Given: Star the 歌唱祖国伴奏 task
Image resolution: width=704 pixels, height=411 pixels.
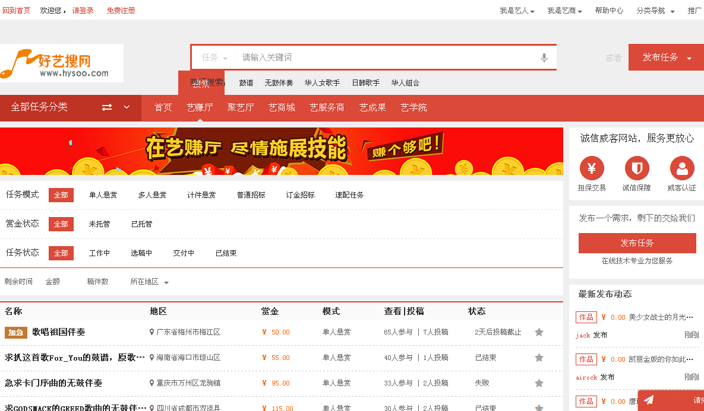Looking at the screenshot, I should point(539,332).
